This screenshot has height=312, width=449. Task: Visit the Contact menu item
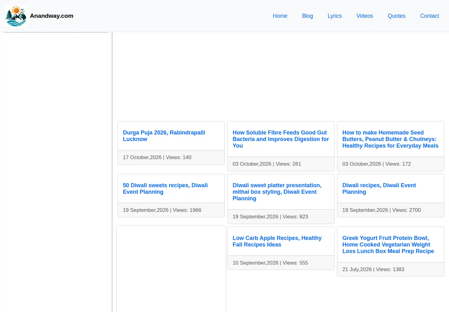(429, 16)
